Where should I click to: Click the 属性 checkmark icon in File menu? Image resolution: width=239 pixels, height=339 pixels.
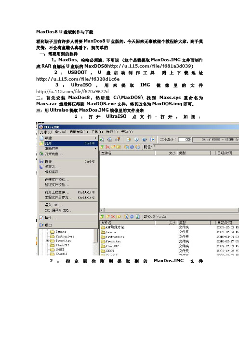point(41,218)
